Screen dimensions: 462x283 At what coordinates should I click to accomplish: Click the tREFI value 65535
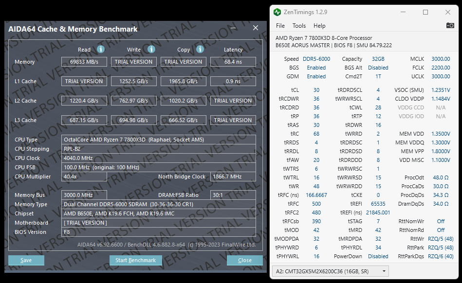pos(378,204)
